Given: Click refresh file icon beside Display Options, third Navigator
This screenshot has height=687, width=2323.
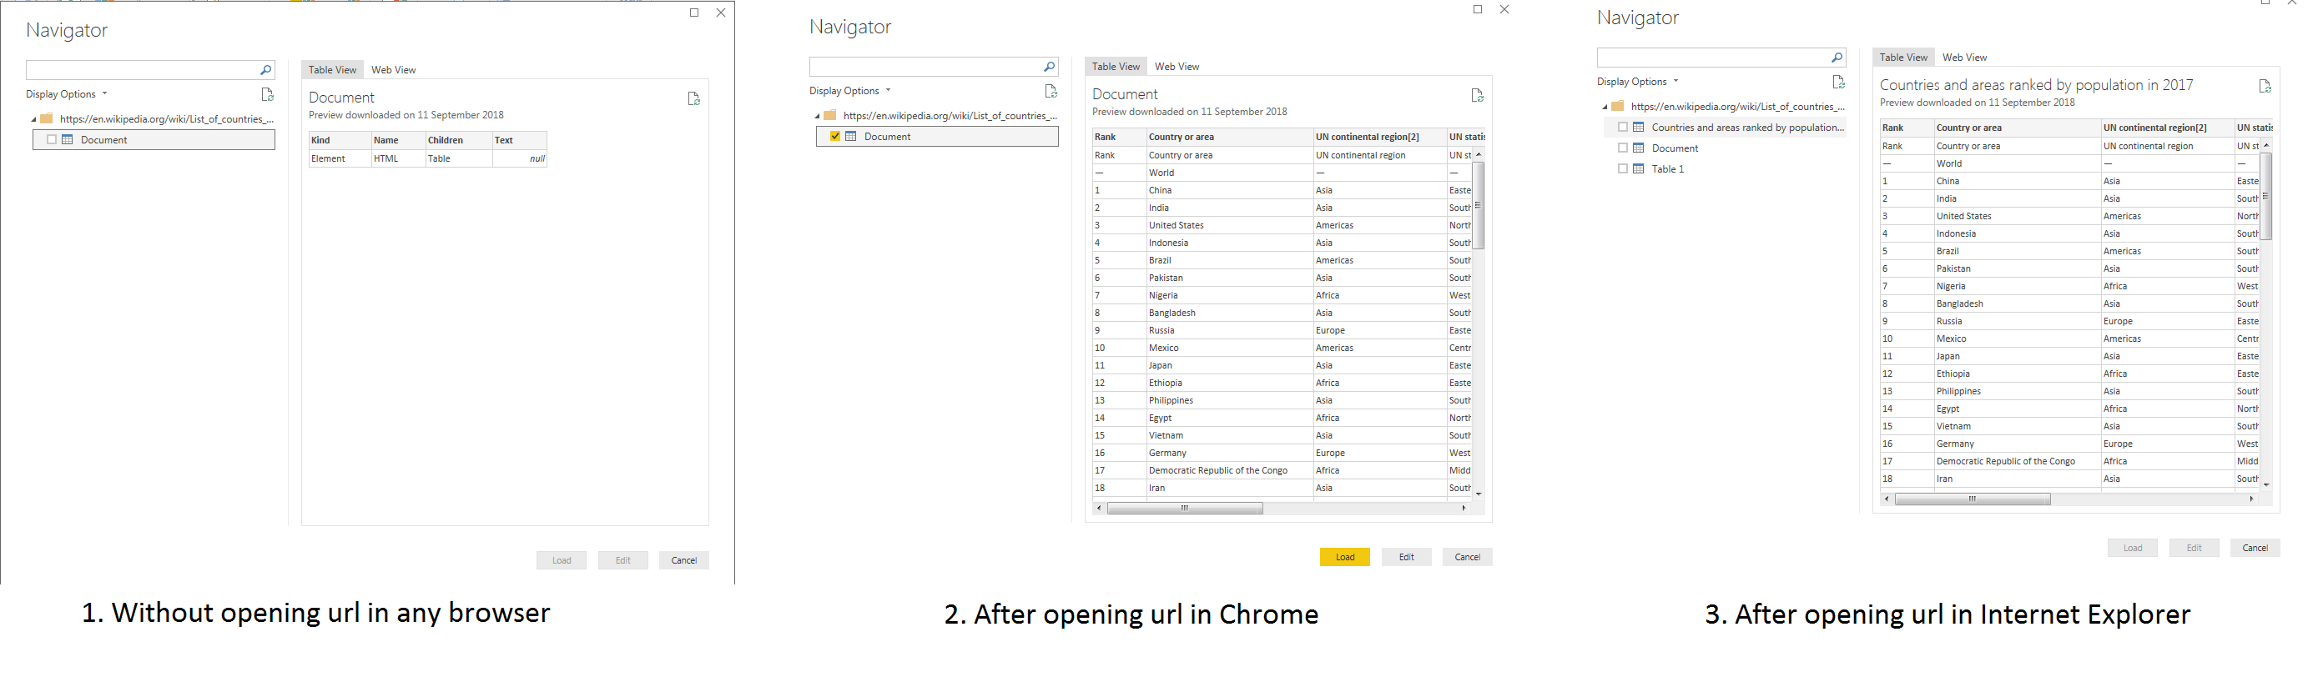Looking at the screenshot, I should (x=1839, y=82).
